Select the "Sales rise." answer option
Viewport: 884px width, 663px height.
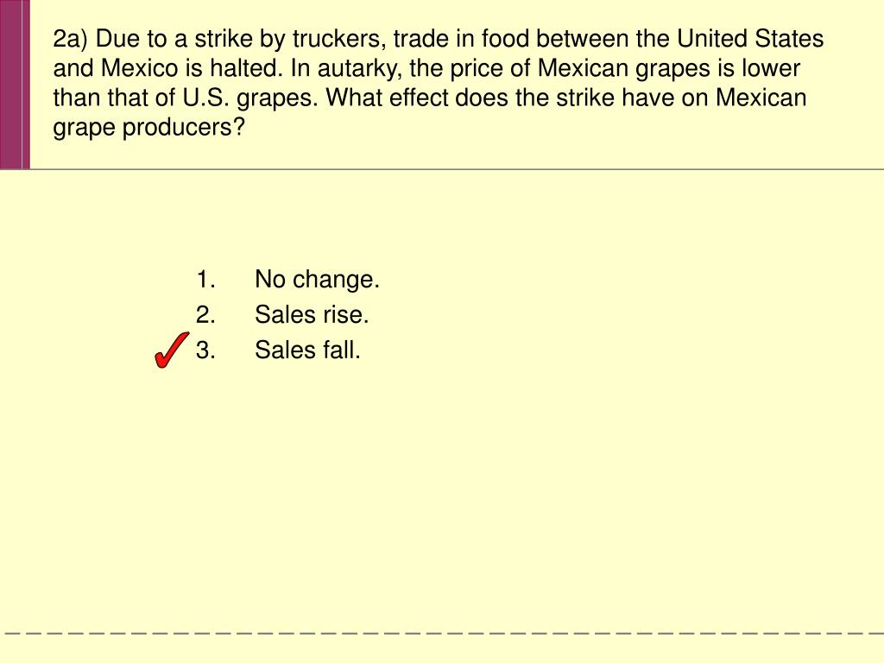tap(311, 314)
